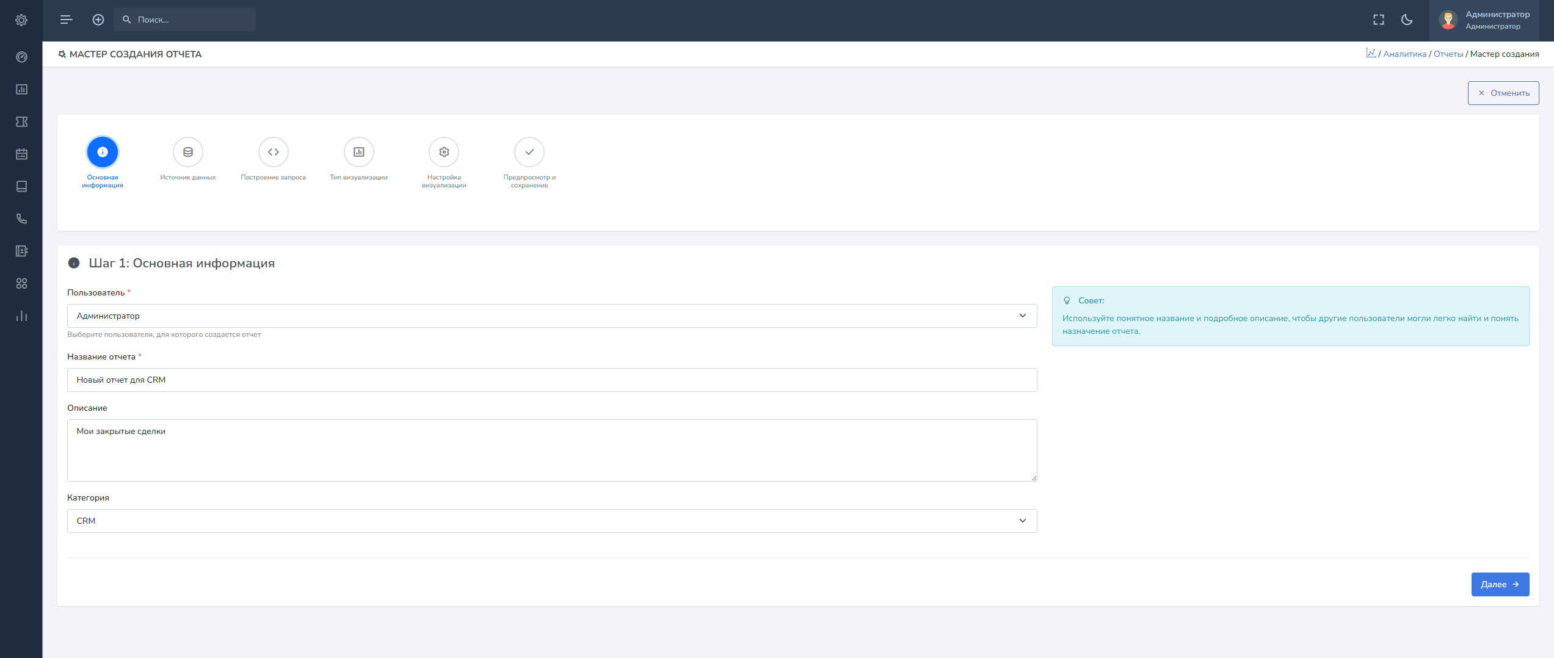This screenshot has width=1554, height=658.
Task: Switch to the Тип визуализации step
Action: coord(358,153)
